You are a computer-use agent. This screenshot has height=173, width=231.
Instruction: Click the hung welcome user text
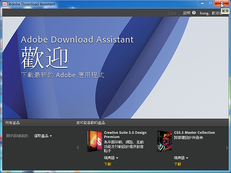click(211, 13)
